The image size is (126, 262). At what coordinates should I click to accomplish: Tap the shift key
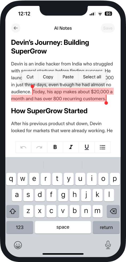click(x=13, y=211)
